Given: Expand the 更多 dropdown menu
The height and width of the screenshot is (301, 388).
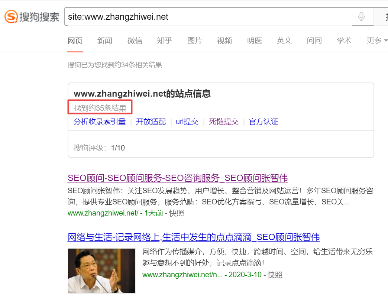Looking at the screenshot, I should [x=377, y=41].
